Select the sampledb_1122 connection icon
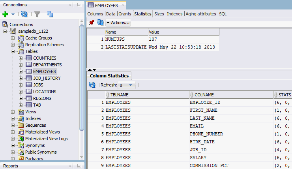Image resolution: width=292 pixels, height=169 pixels. pos(13,31)
